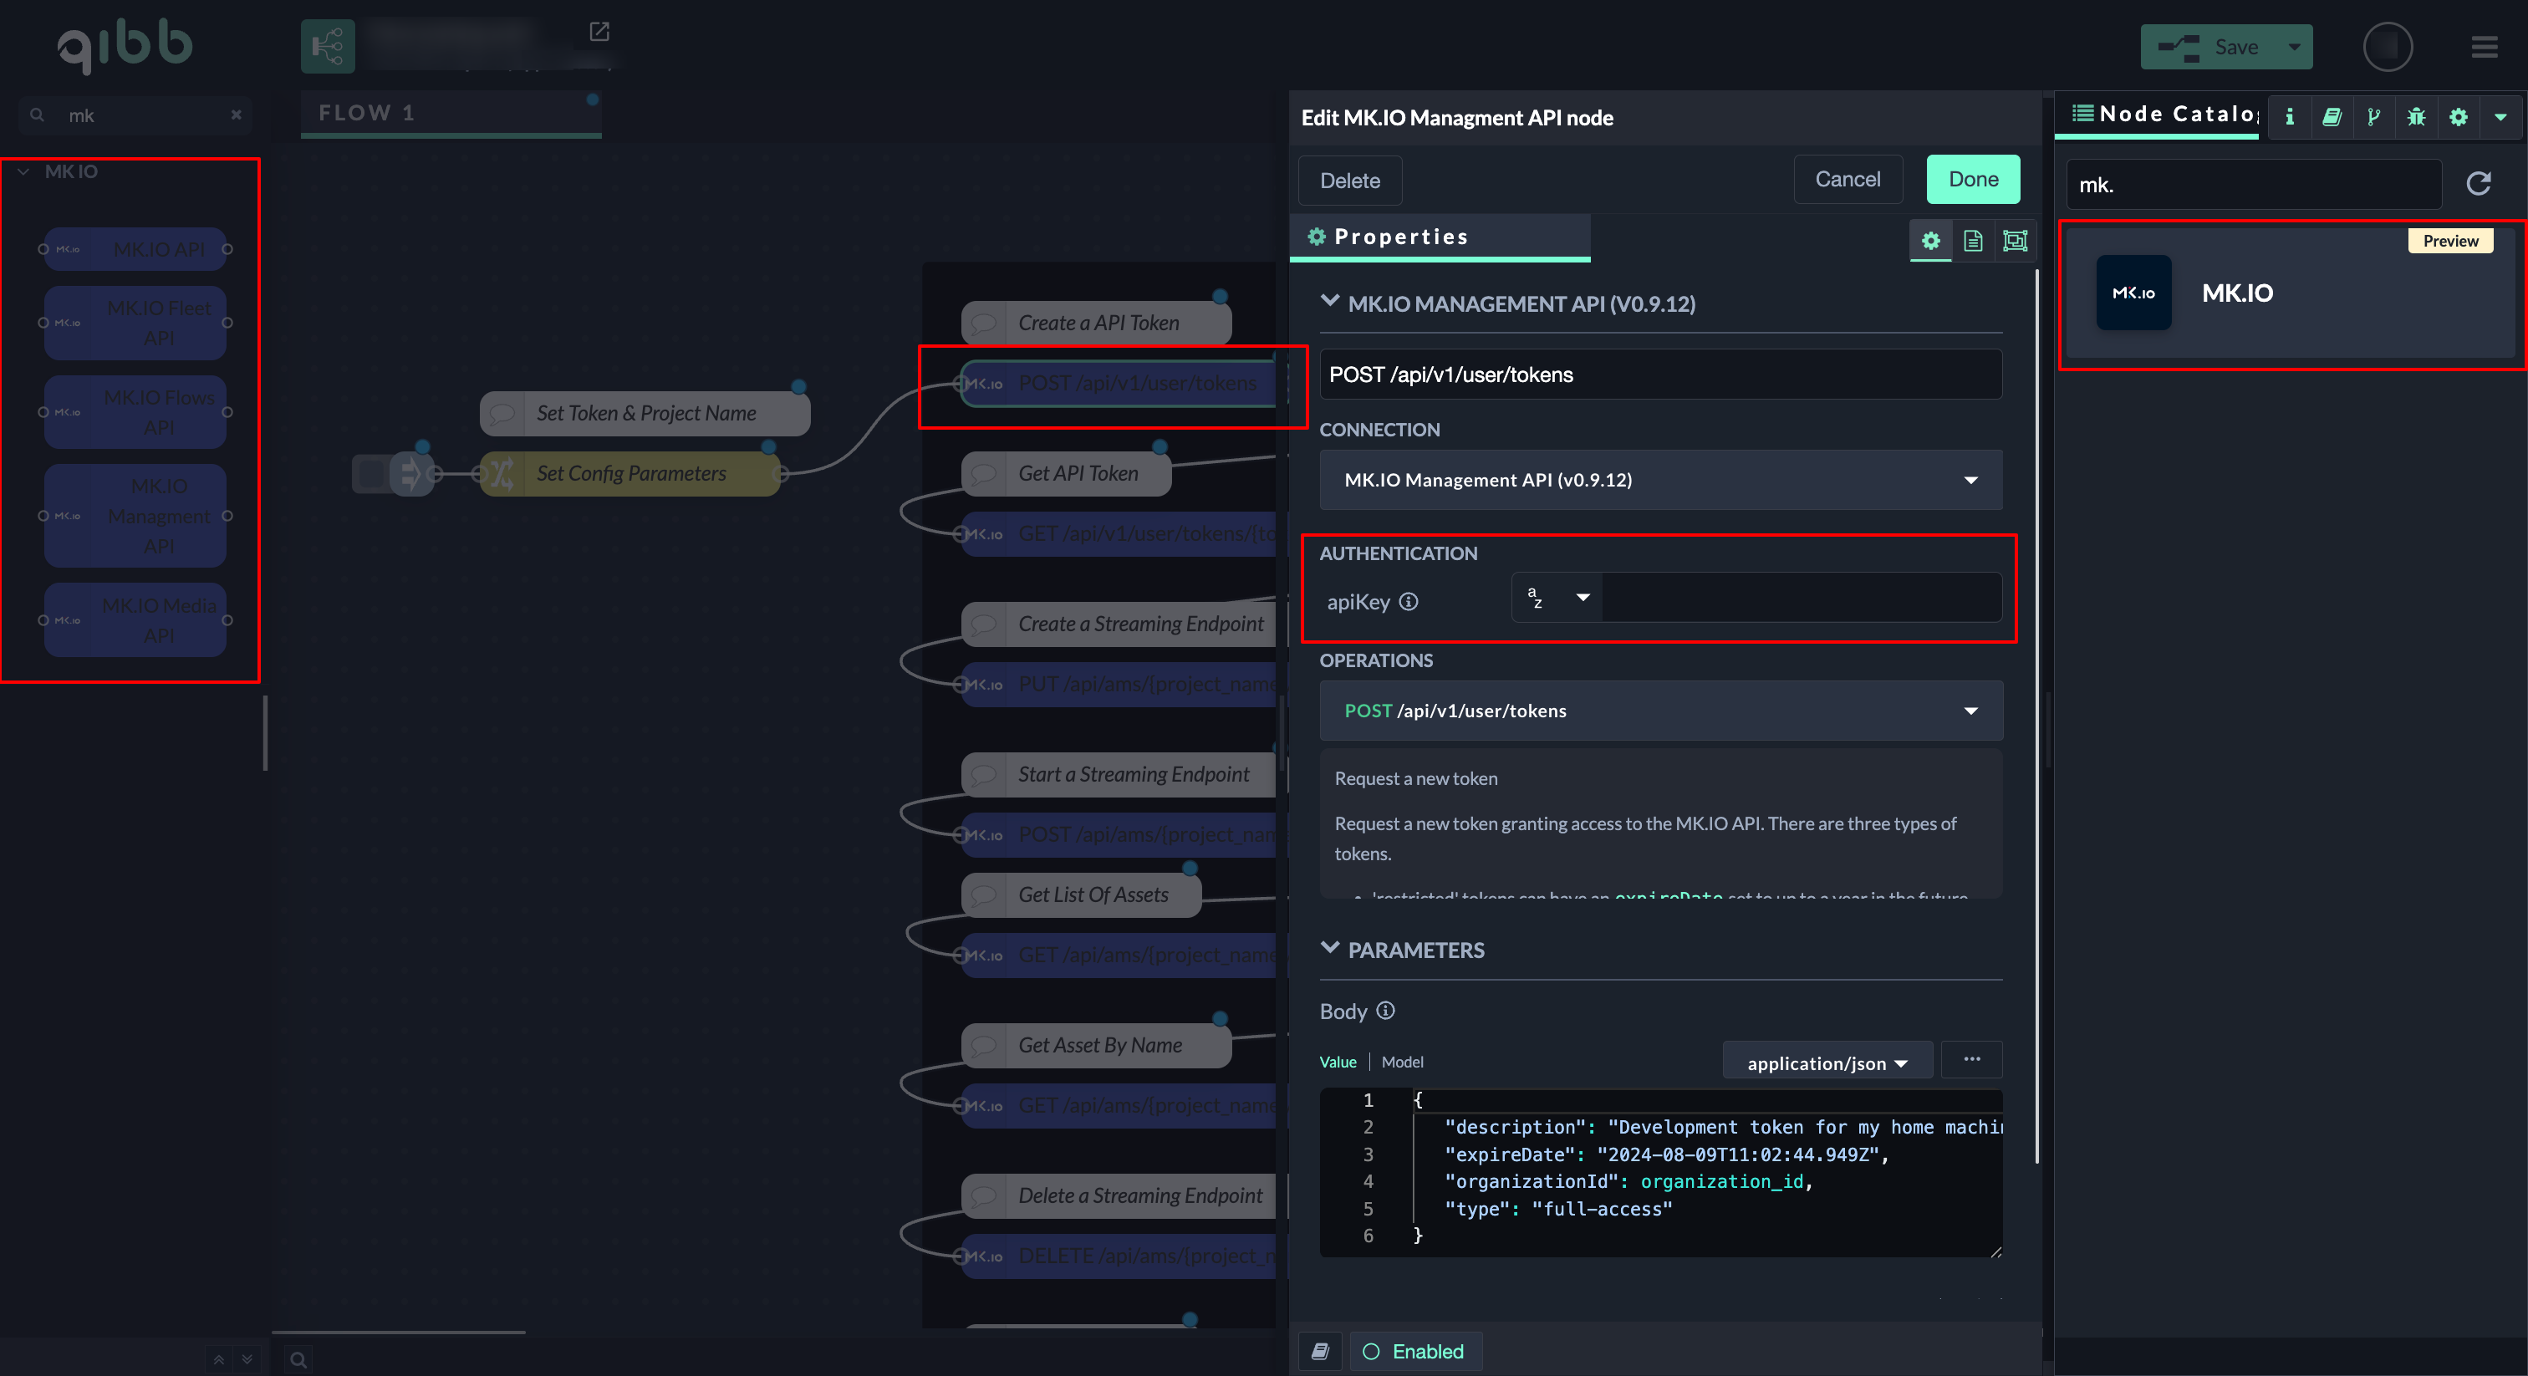Open the help book sidebar icon
The height and width of the screenshot is (1376, 2528).
tap(2332, 117)
